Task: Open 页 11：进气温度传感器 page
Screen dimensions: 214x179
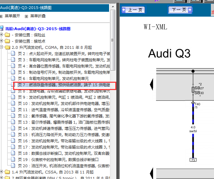Action: [x=64, y=110]
